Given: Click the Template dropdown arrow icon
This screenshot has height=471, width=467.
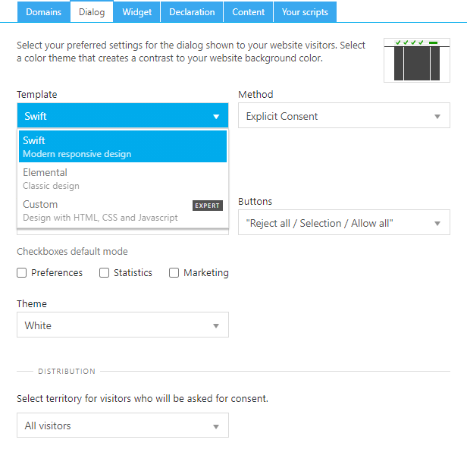Looking at the screenshot, I should [x=216, y=117].
